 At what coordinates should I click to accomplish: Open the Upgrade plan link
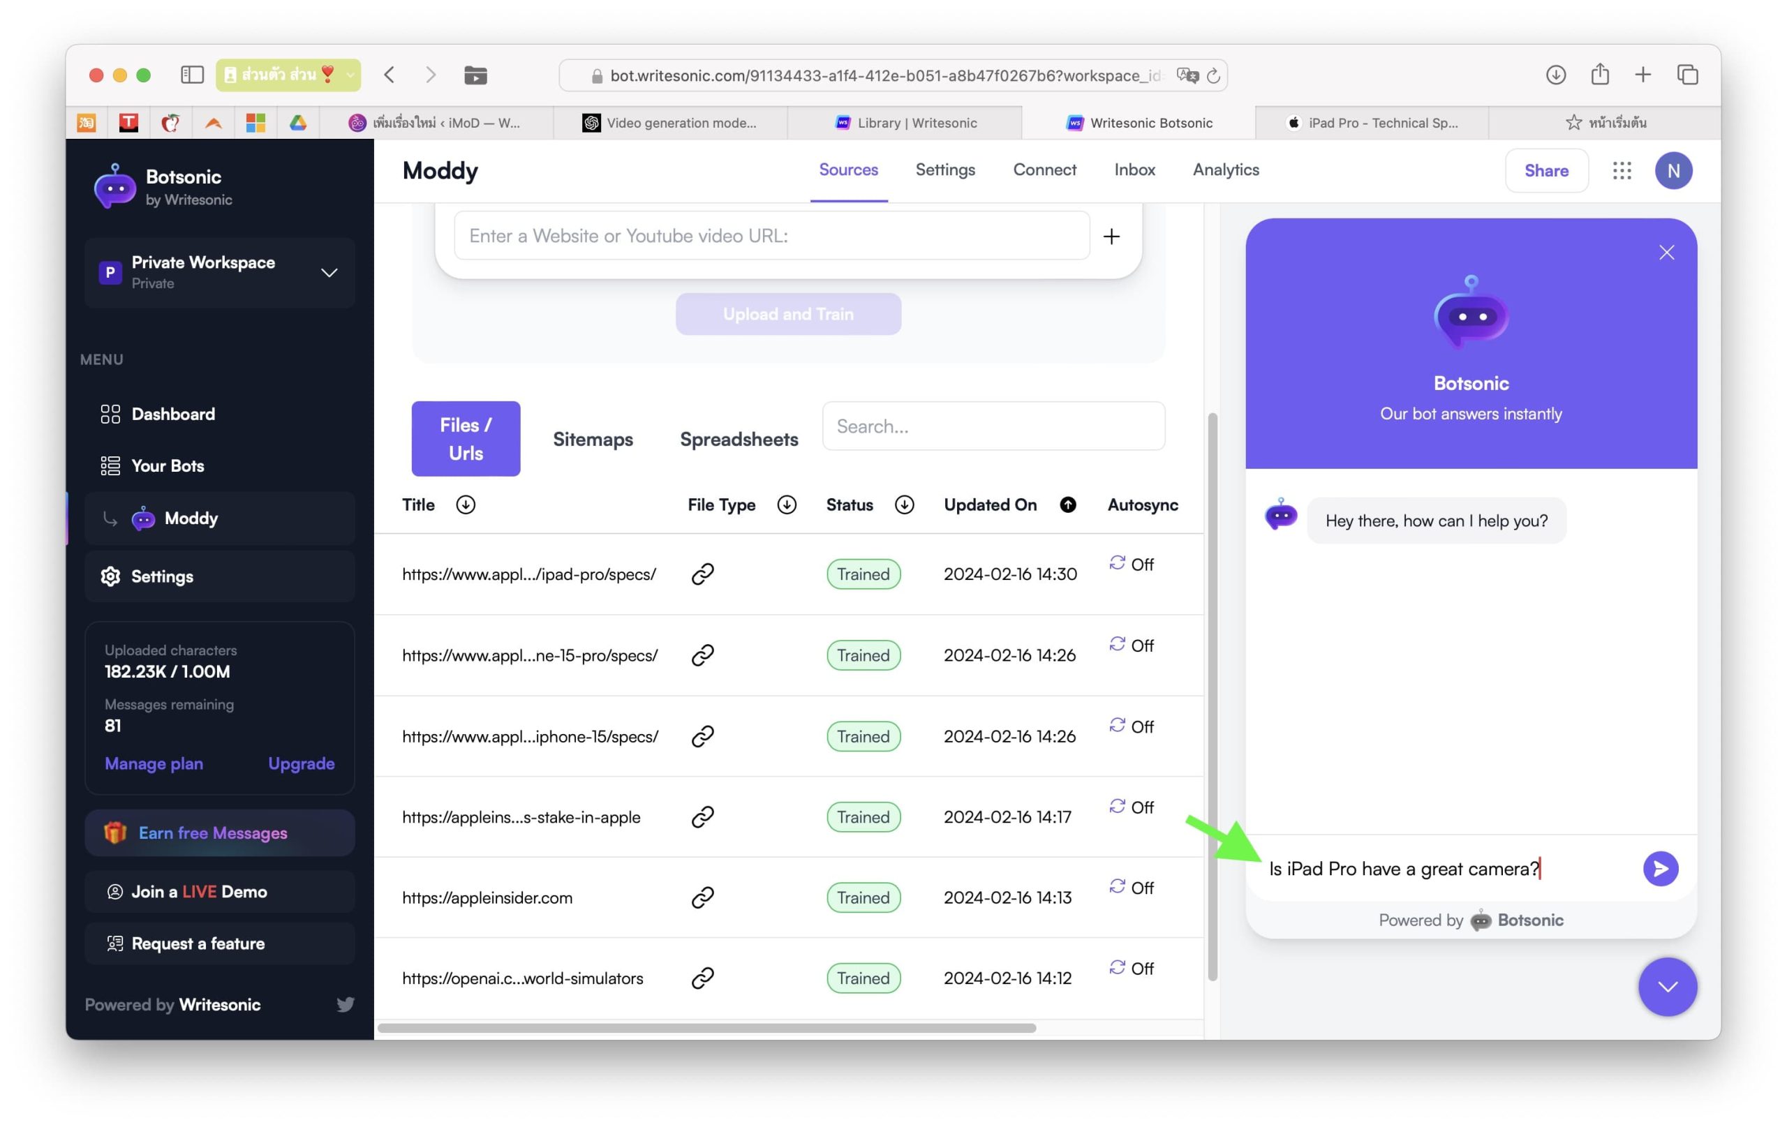point(301,763)
